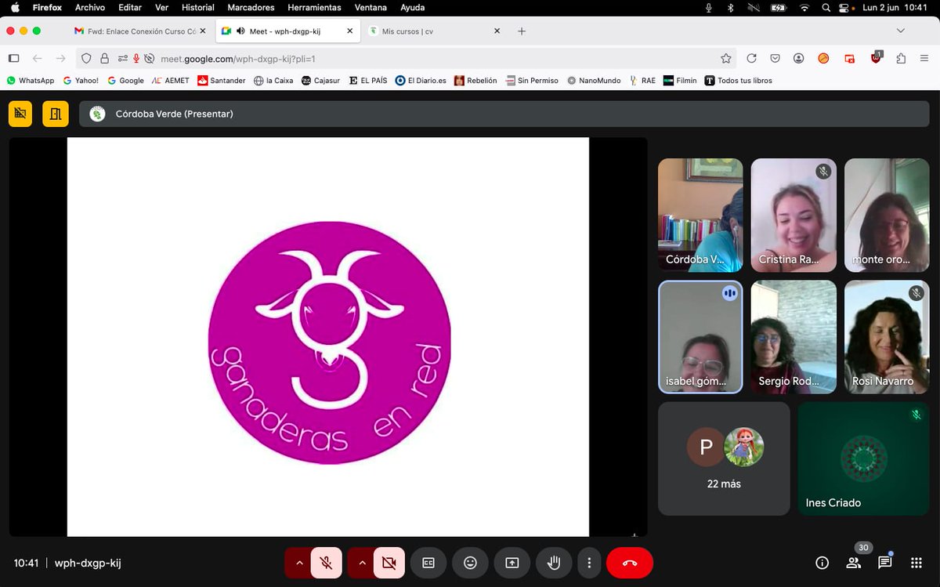Click microphone permission icon in address bar
This screenshot has width=940, height=587.
[x=136, y=58]
